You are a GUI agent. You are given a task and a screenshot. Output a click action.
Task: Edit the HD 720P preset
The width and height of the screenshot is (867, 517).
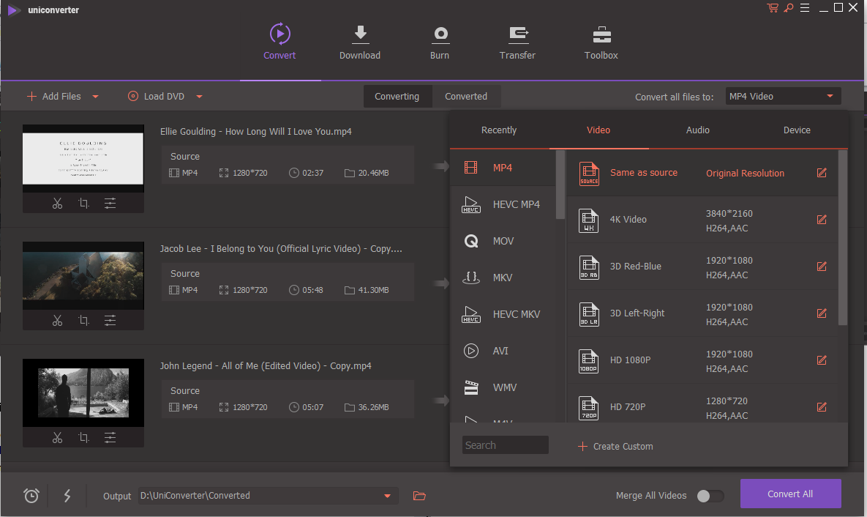(x=822, y=407)
